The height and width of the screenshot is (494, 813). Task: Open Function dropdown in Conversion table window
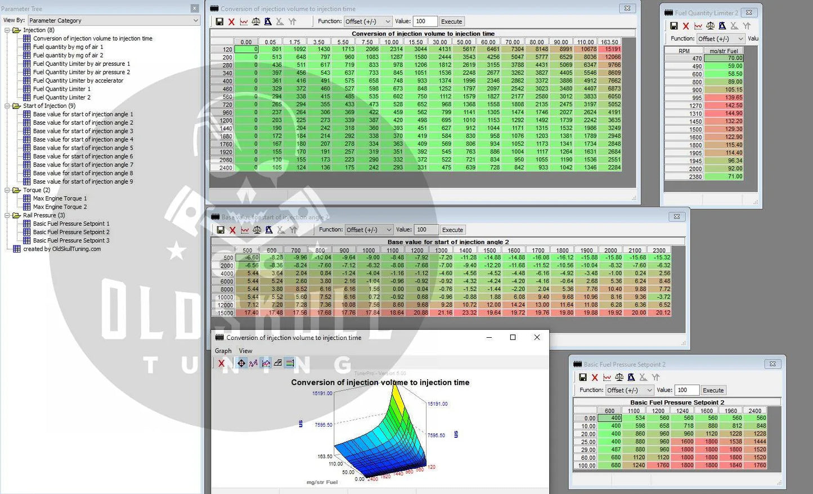coord(368,21)
